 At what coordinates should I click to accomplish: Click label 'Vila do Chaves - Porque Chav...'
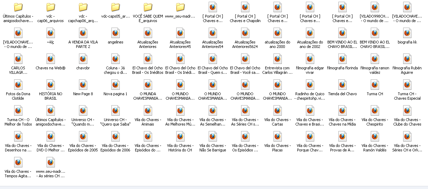[310, 148]
